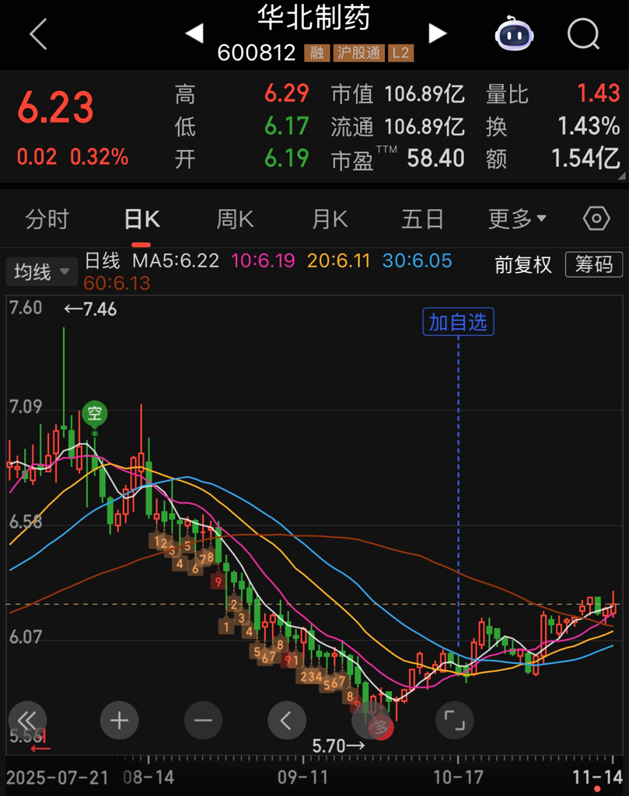Switch to previous stock with left triangle
Screen dimensions: 629x796
[195, 33]
